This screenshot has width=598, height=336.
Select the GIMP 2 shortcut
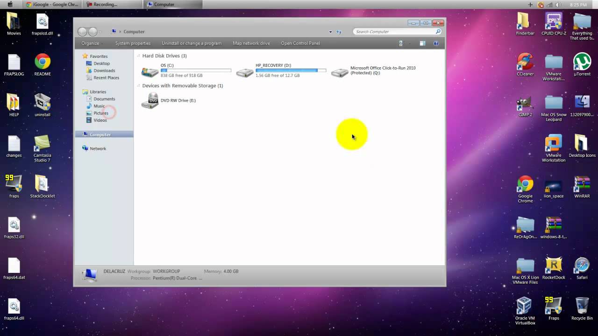(x=525, y=105)
